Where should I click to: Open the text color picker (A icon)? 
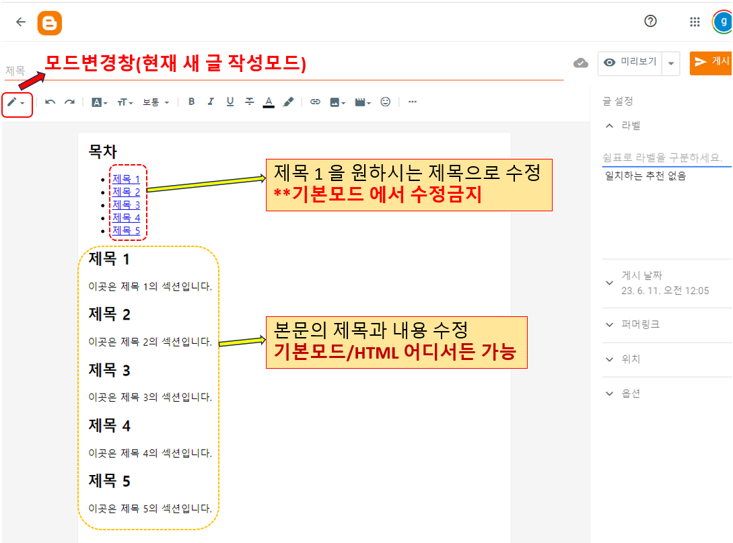(x=269, y=102)
